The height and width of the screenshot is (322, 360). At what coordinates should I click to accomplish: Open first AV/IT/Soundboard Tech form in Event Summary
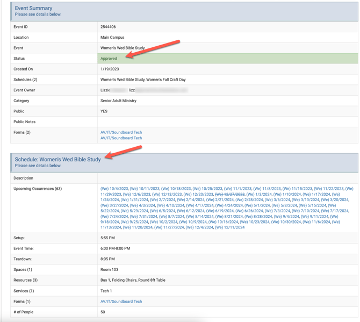click(121, 132)
